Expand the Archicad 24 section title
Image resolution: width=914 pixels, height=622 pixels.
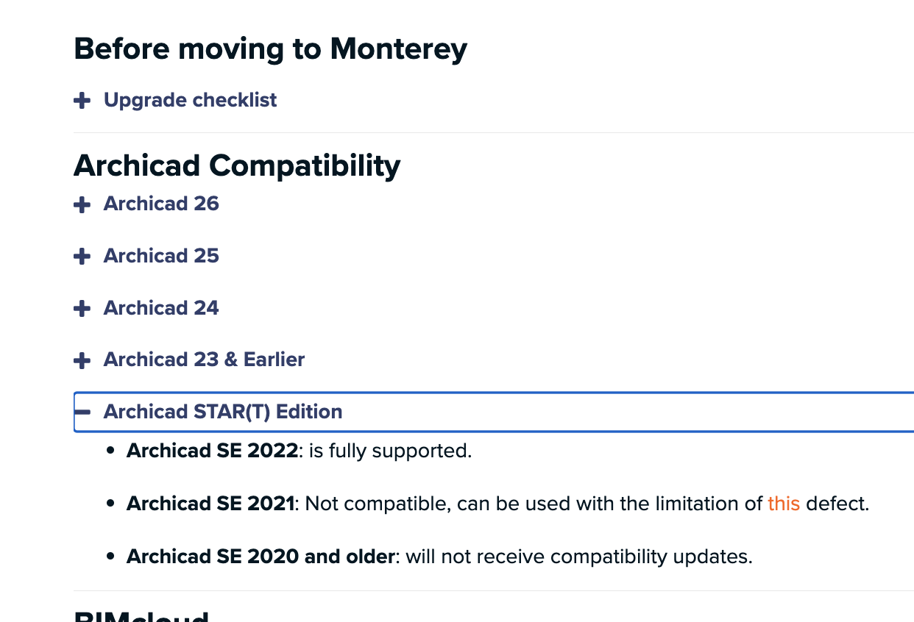(x=161, y=307)
